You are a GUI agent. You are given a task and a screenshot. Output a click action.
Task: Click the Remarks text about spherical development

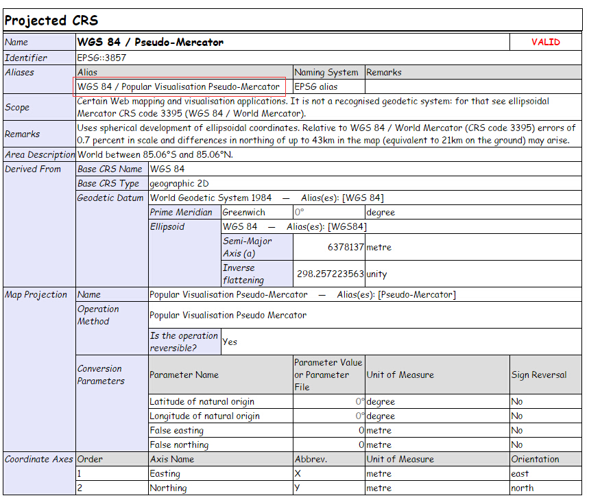click(326, 134)
